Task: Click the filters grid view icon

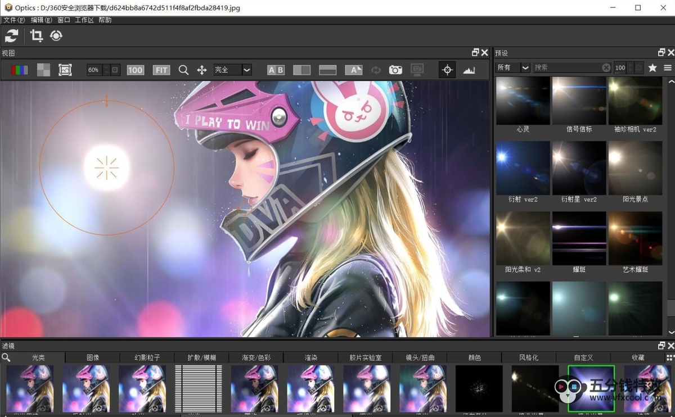Action: 670,357
